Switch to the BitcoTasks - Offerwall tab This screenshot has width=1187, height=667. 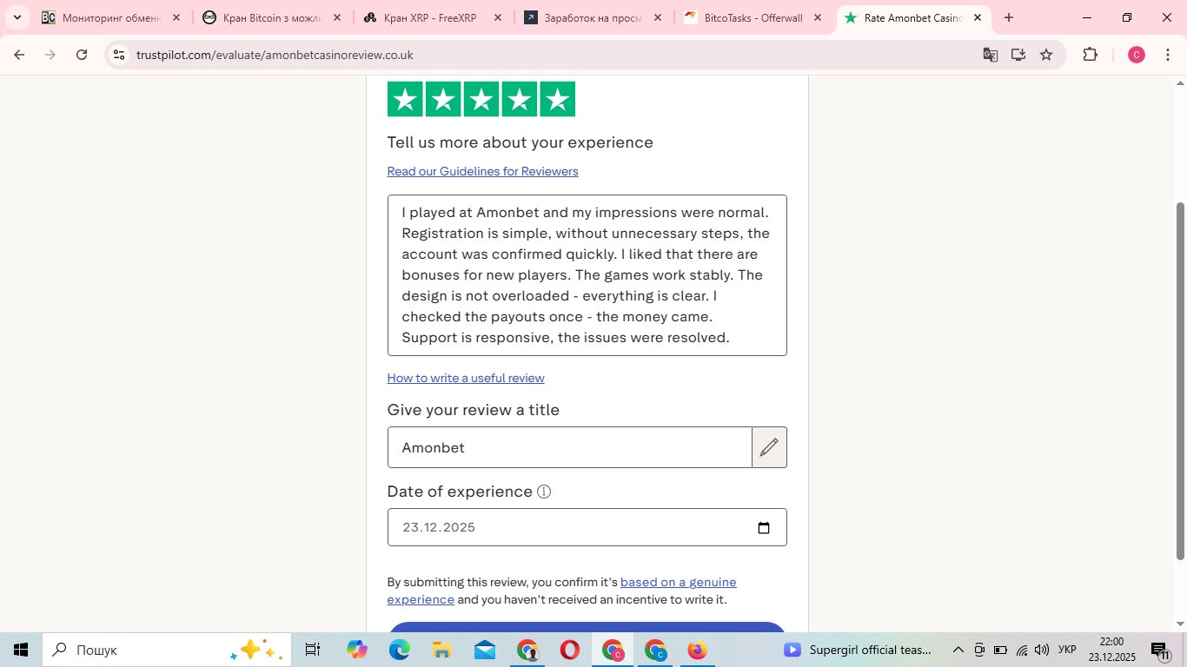click(x=753, y=17)
